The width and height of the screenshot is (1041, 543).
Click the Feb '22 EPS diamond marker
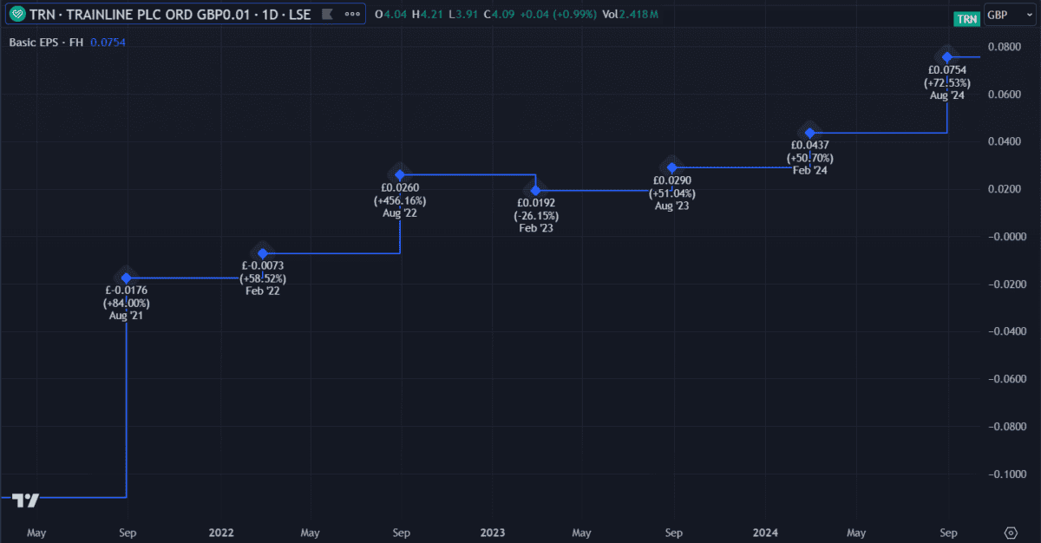pos(263,253)
